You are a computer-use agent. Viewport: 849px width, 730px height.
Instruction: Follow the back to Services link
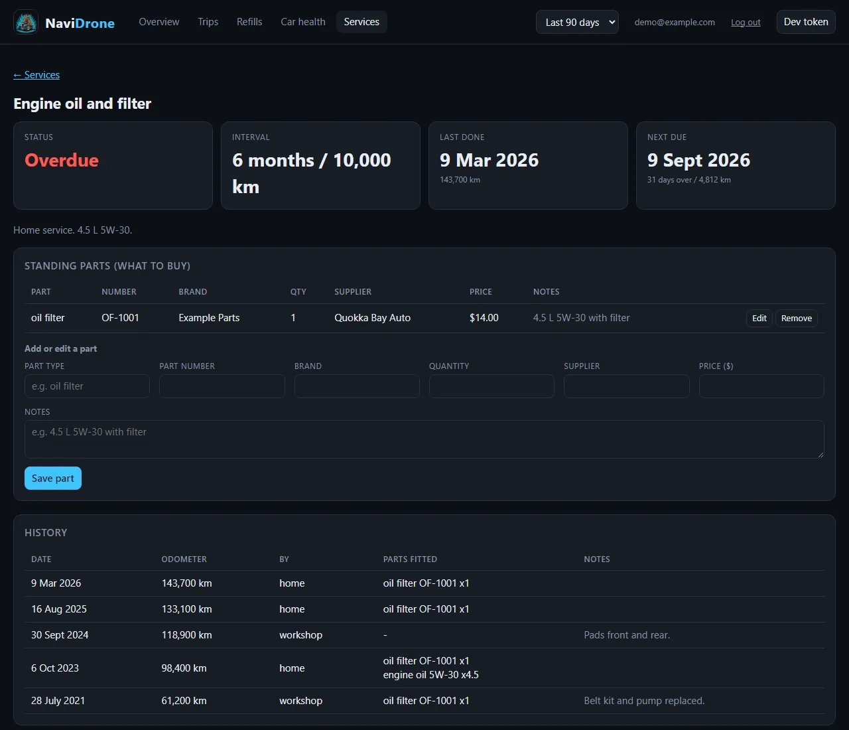coord(36,75)
